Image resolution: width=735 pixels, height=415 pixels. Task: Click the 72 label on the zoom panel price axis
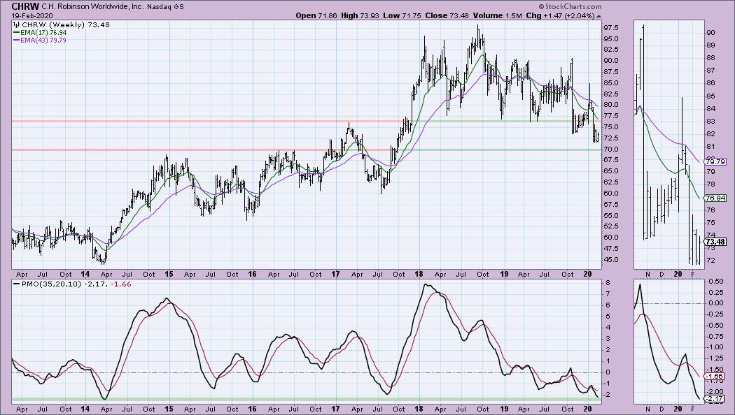point(710,260)
